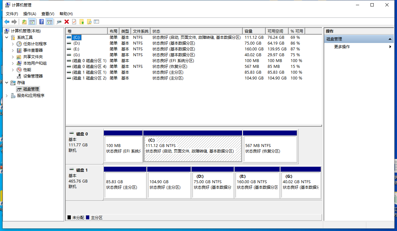
Task: Select 事件查看器 in the console tree
Action: [33, 50]
